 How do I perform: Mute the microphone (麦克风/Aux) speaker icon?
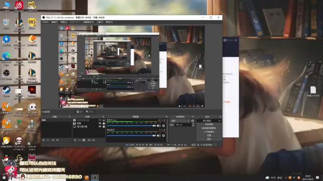tap(158, 125)
